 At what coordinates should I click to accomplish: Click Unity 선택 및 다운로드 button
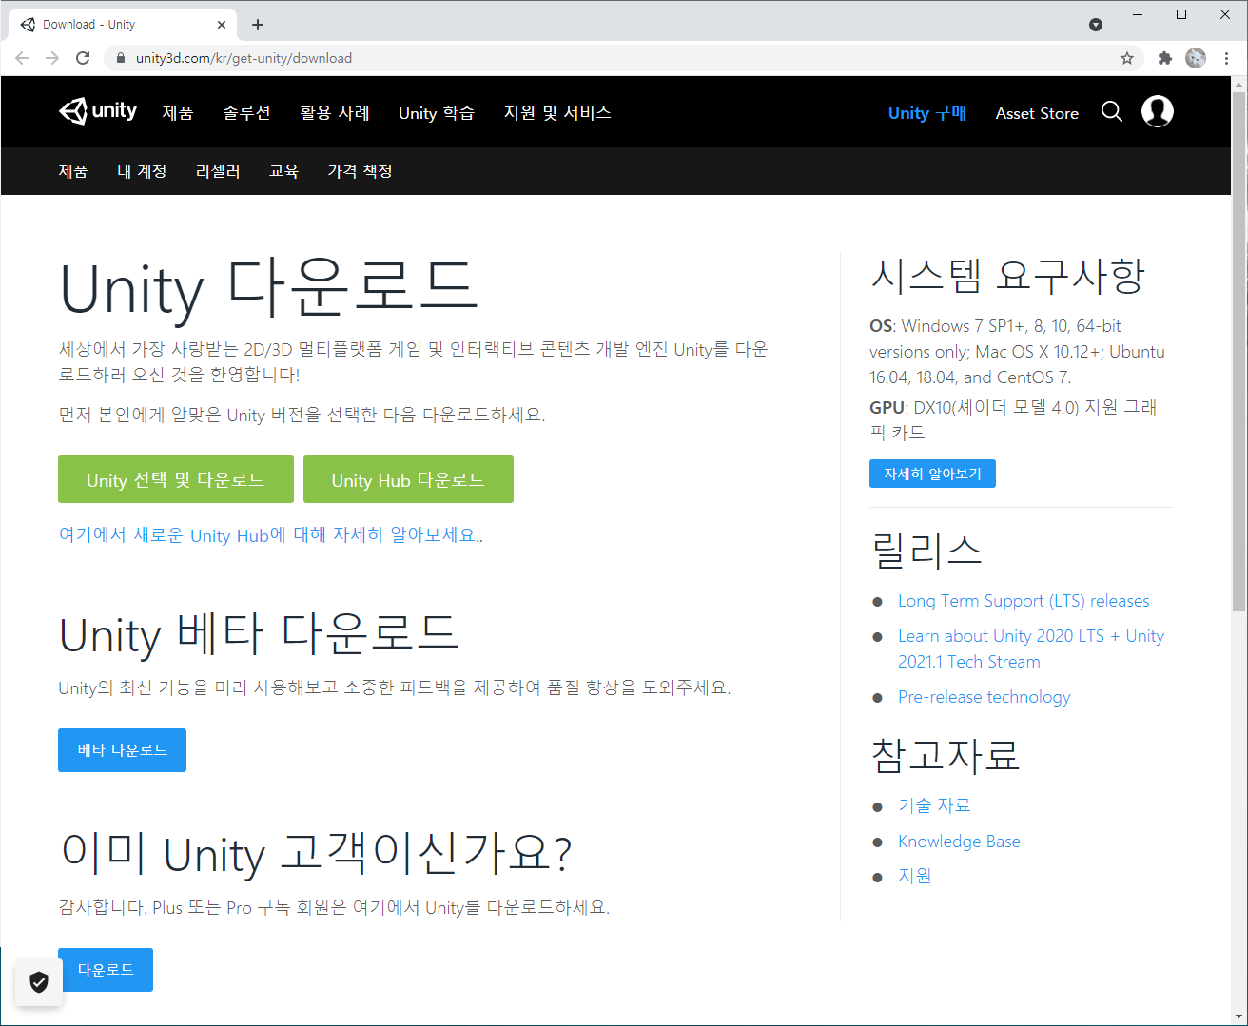tap(176, 479)
